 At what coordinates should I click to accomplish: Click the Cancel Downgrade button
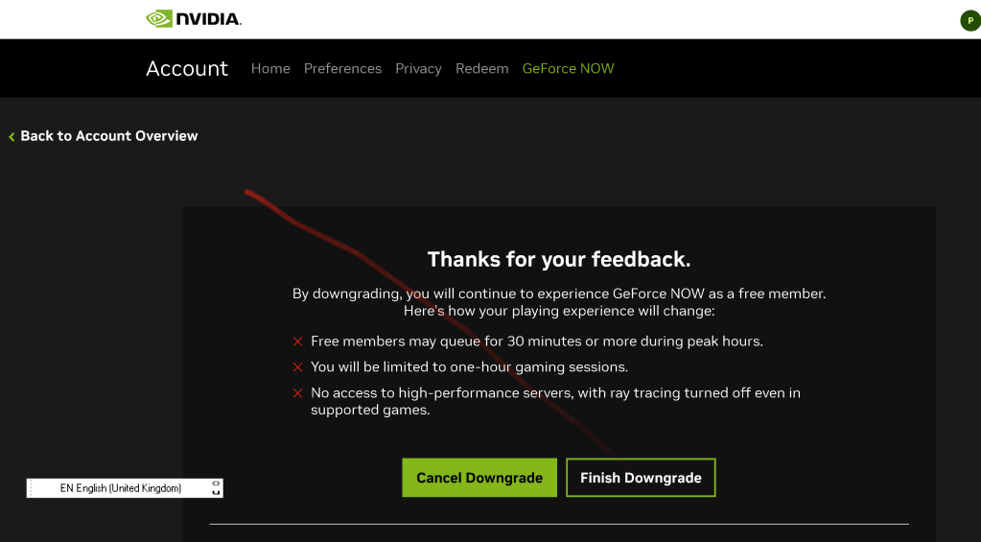click(x=479, y=478)
